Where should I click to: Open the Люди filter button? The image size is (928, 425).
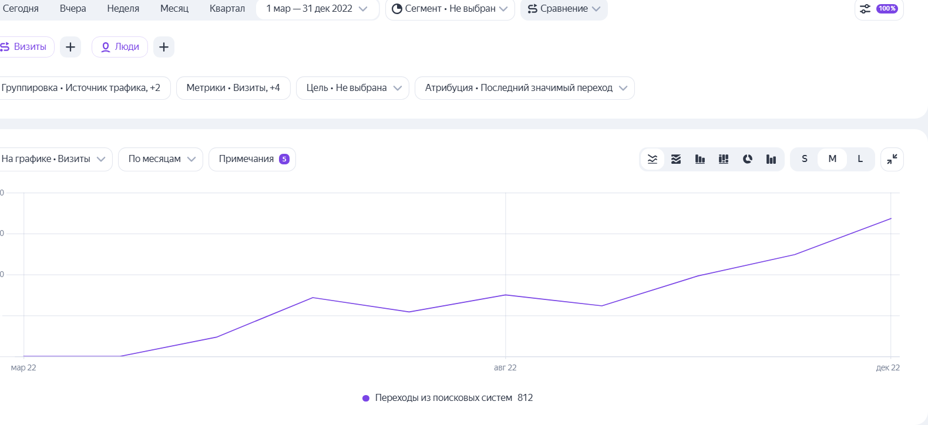120,47
